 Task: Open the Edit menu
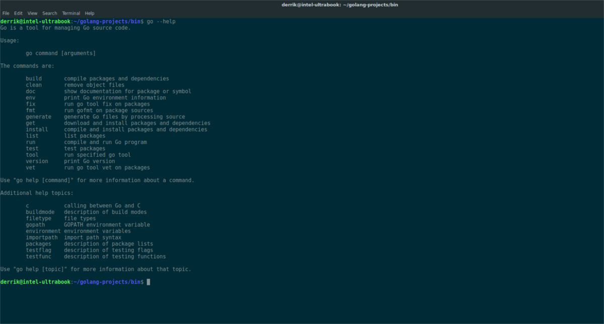tap(18, 13)
